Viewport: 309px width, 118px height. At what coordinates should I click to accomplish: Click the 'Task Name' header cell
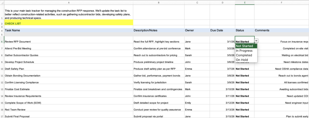(x=68, y=30)
